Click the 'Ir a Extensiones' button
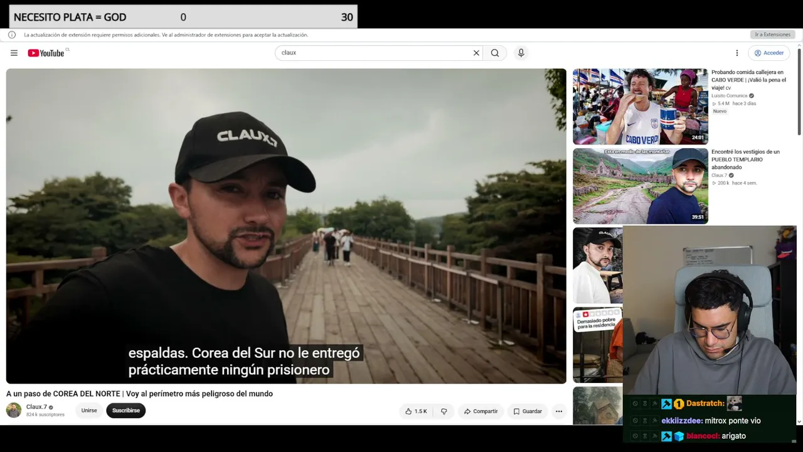The width and height of the screenshot is (803, 452). point(772,35)
